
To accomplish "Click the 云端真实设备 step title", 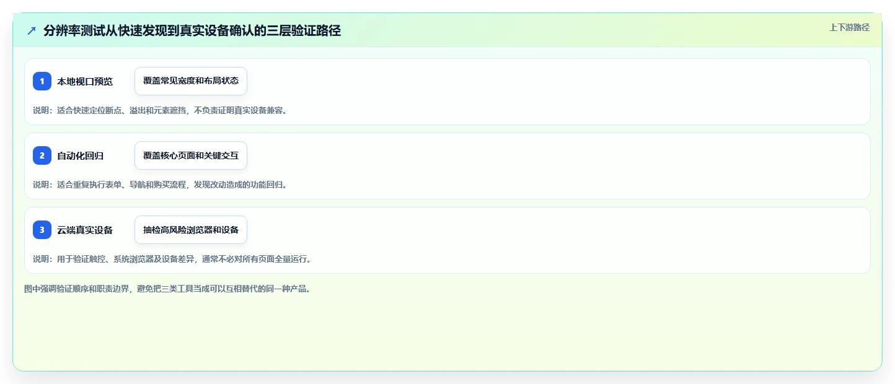I will [x=85, y=230].
